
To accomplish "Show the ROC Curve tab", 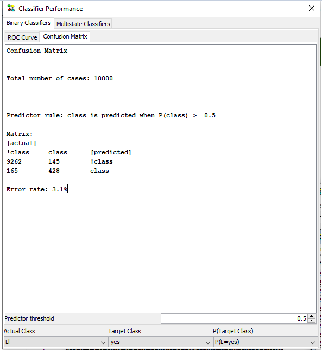I will click(x=22, y=37).
